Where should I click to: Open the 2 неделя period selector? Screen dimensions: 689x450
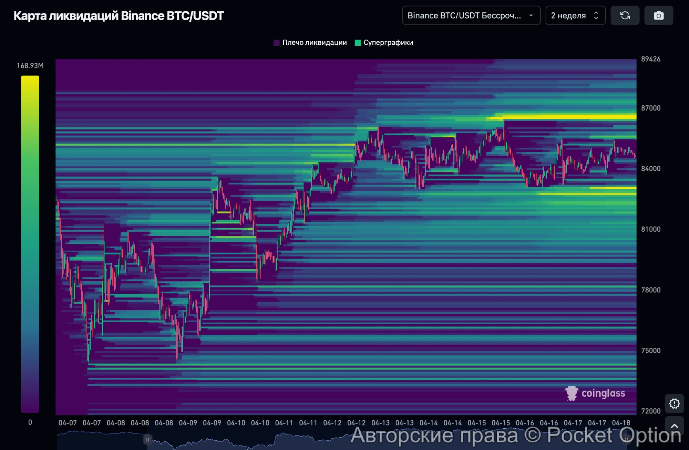568,15
